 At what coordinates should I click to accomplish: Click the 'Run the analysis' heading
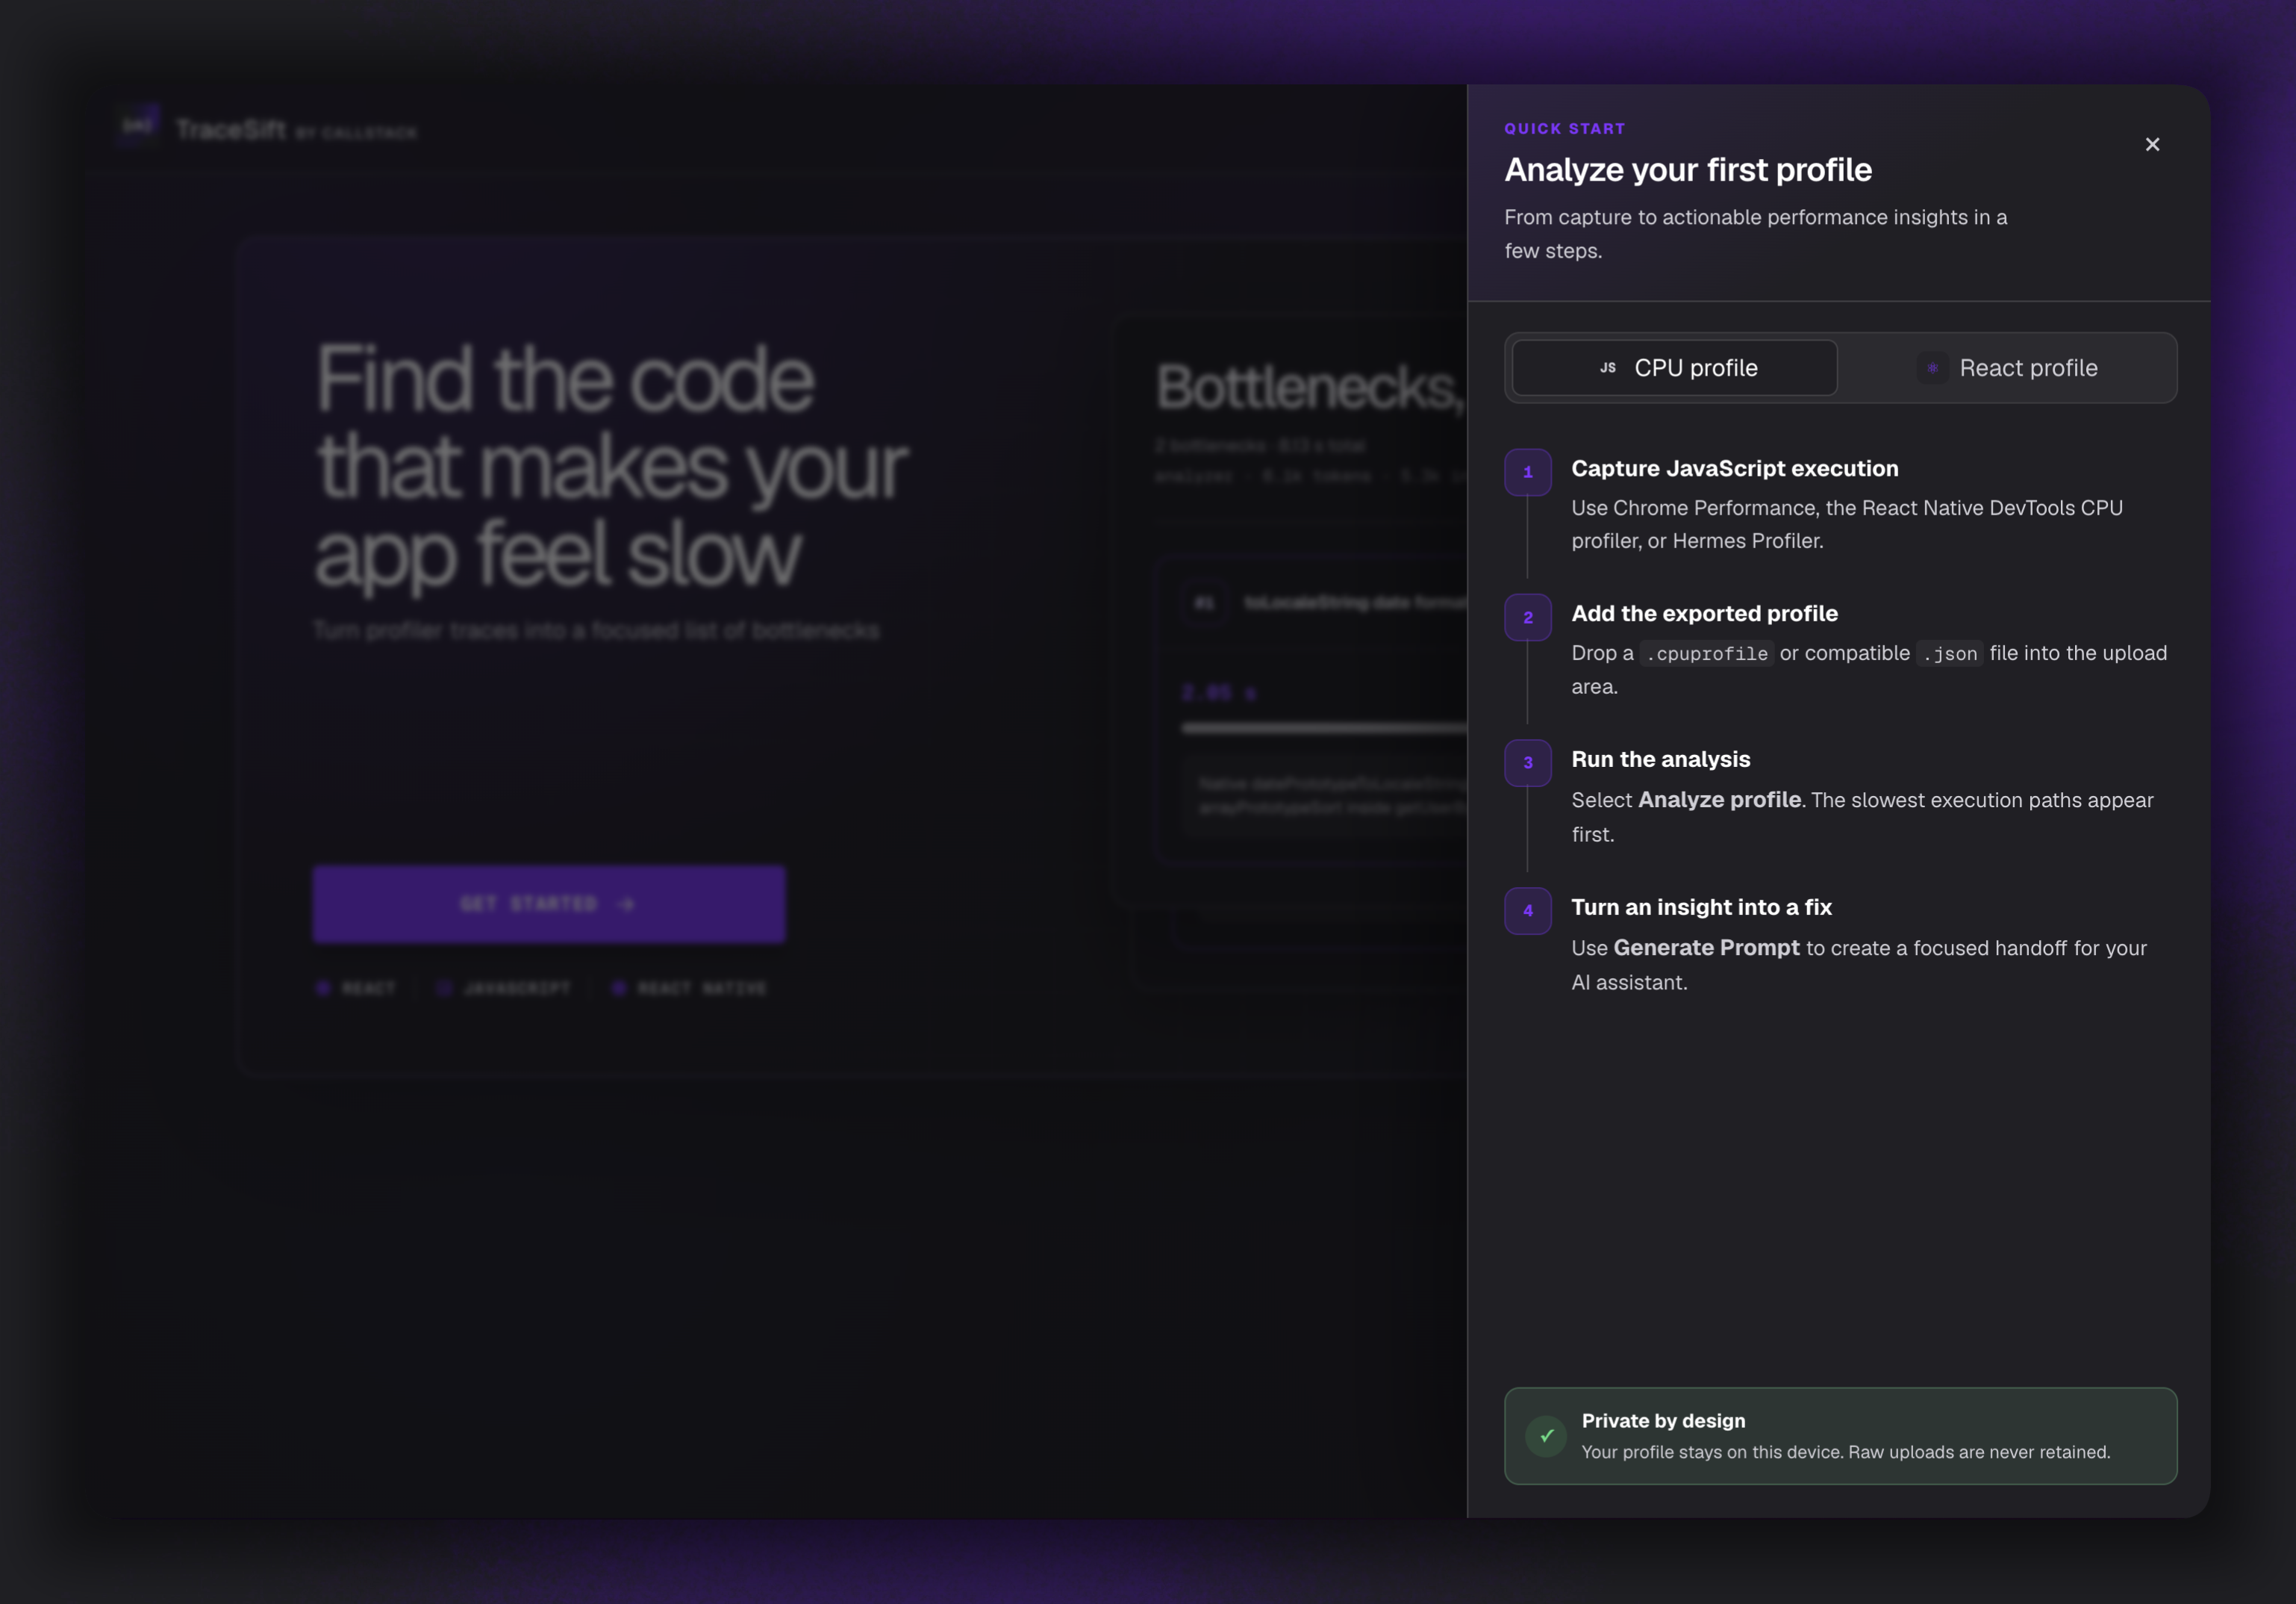[1661, 759]
